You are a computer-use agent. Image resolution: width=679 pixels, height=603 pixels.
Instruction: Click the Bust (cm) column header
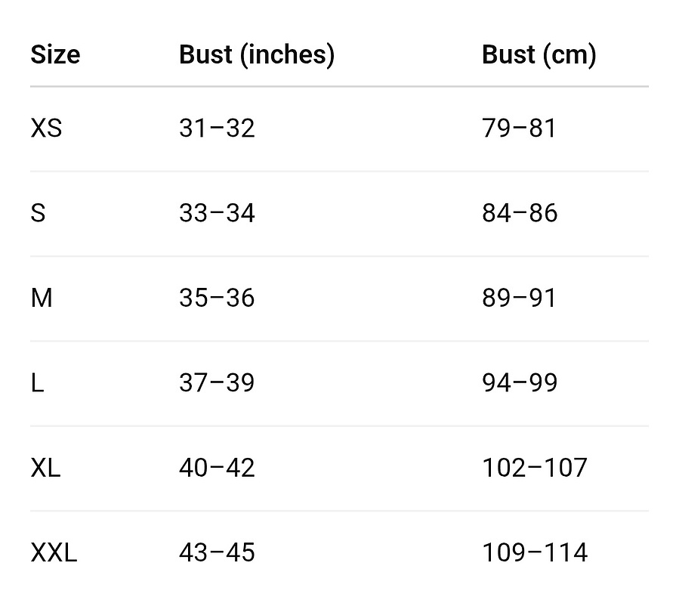tap(539, 55)
